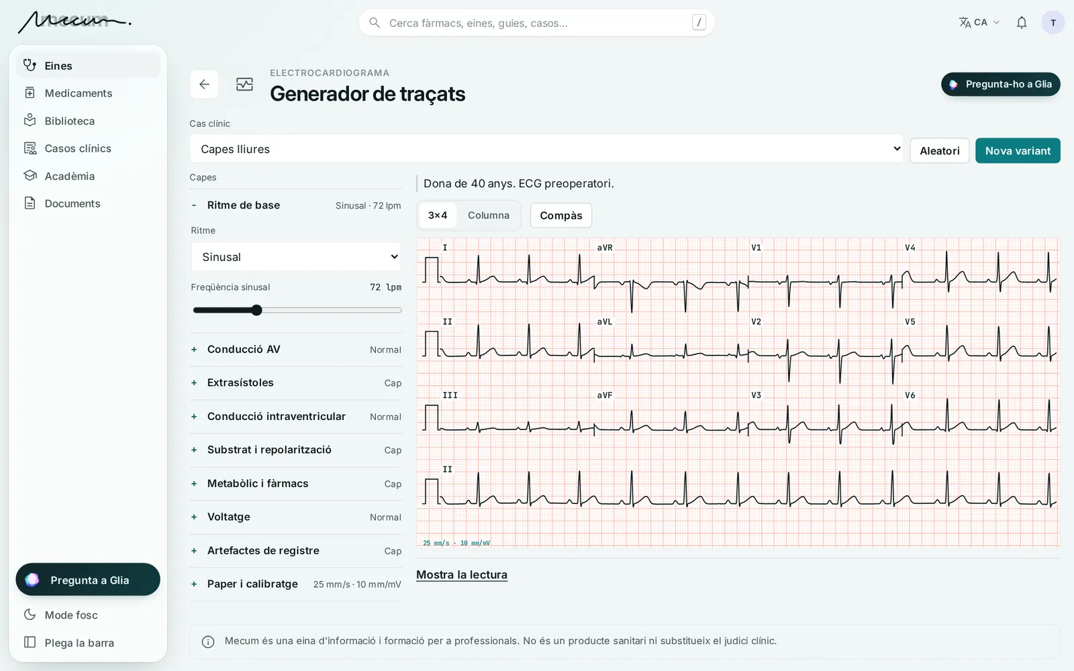
Task: Collapse the Ritme de base section
Action: [296, 205]
